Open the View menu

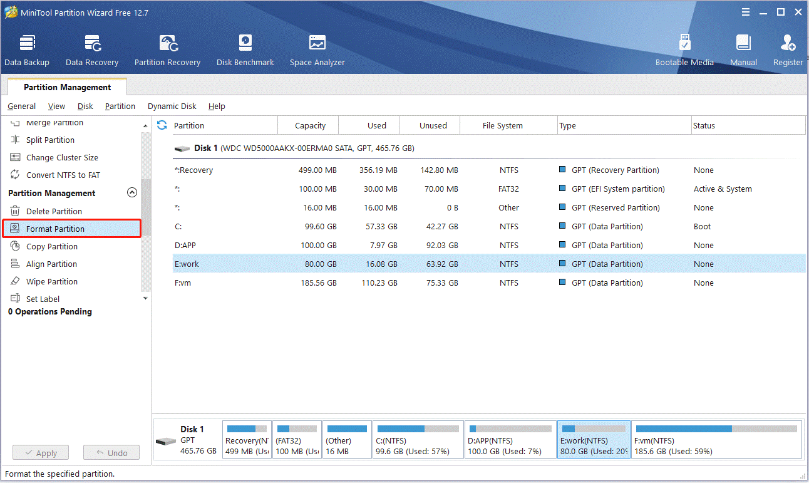tap(56, 106)
